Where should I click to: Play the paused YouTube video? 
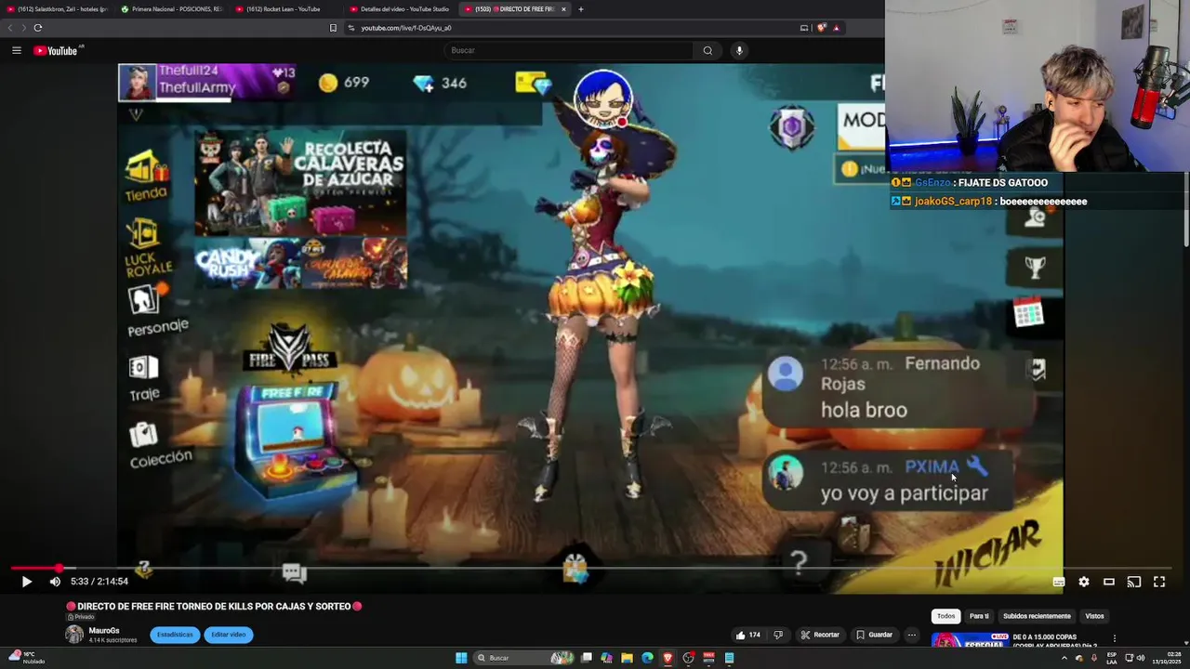pyautogui.click(x=26, y=582)
